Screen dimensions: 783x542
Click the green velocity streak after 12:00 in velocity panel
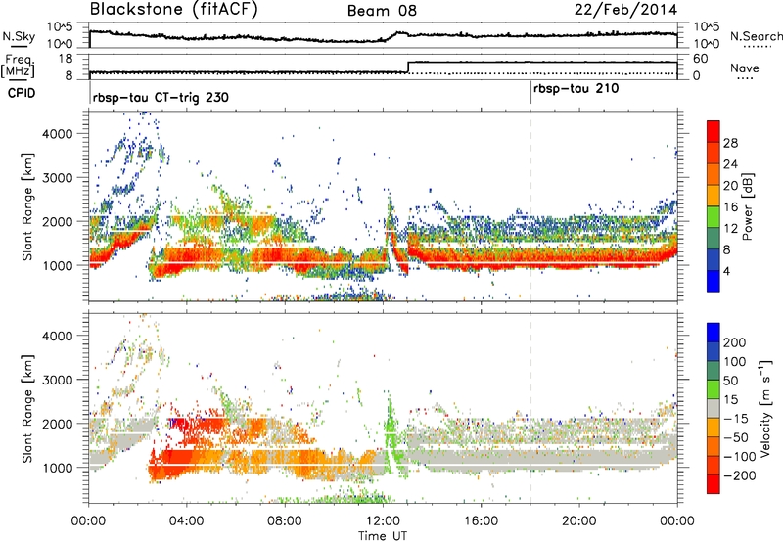click(392, 434)
